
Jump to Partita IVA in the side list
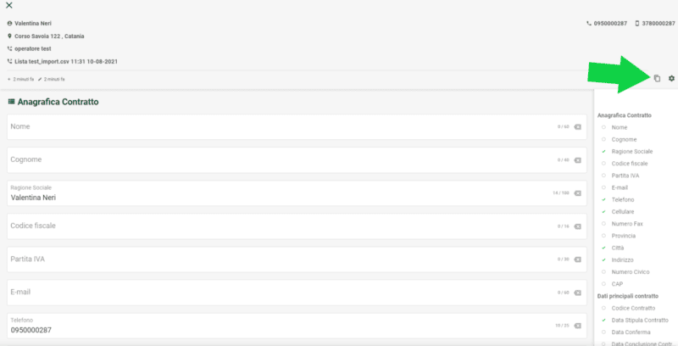click(x=625, y=176)
